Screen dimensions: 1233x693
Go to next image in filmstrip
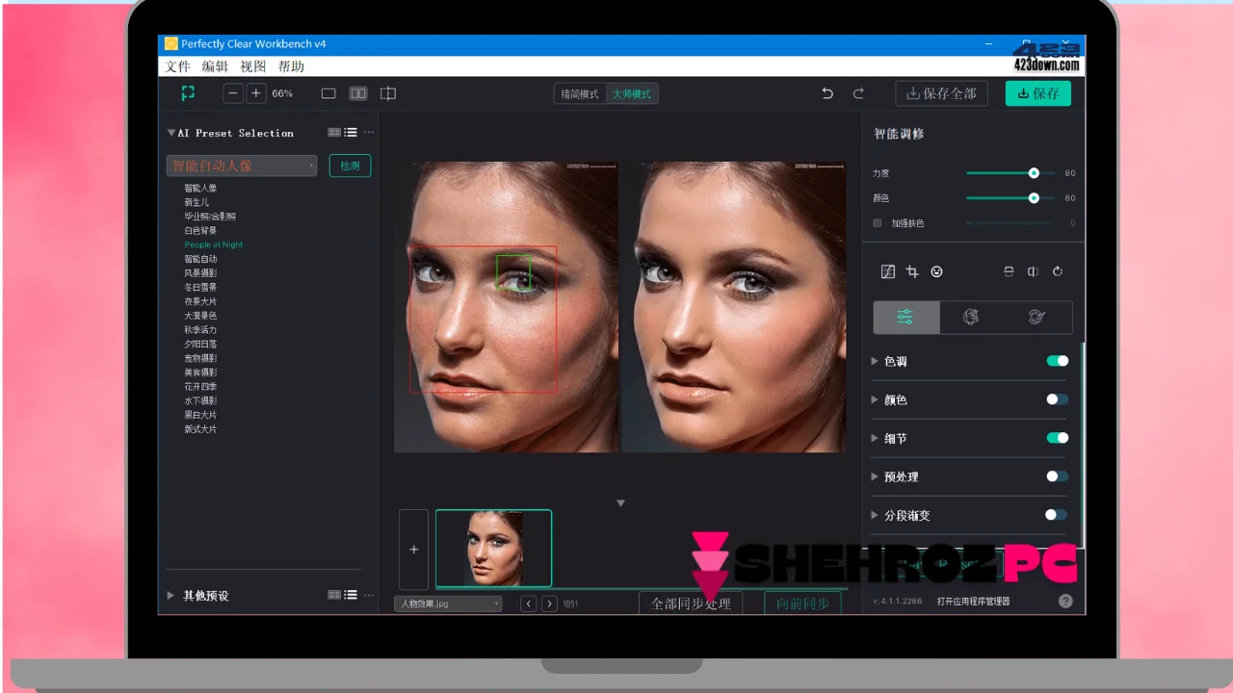click(549, 603)
